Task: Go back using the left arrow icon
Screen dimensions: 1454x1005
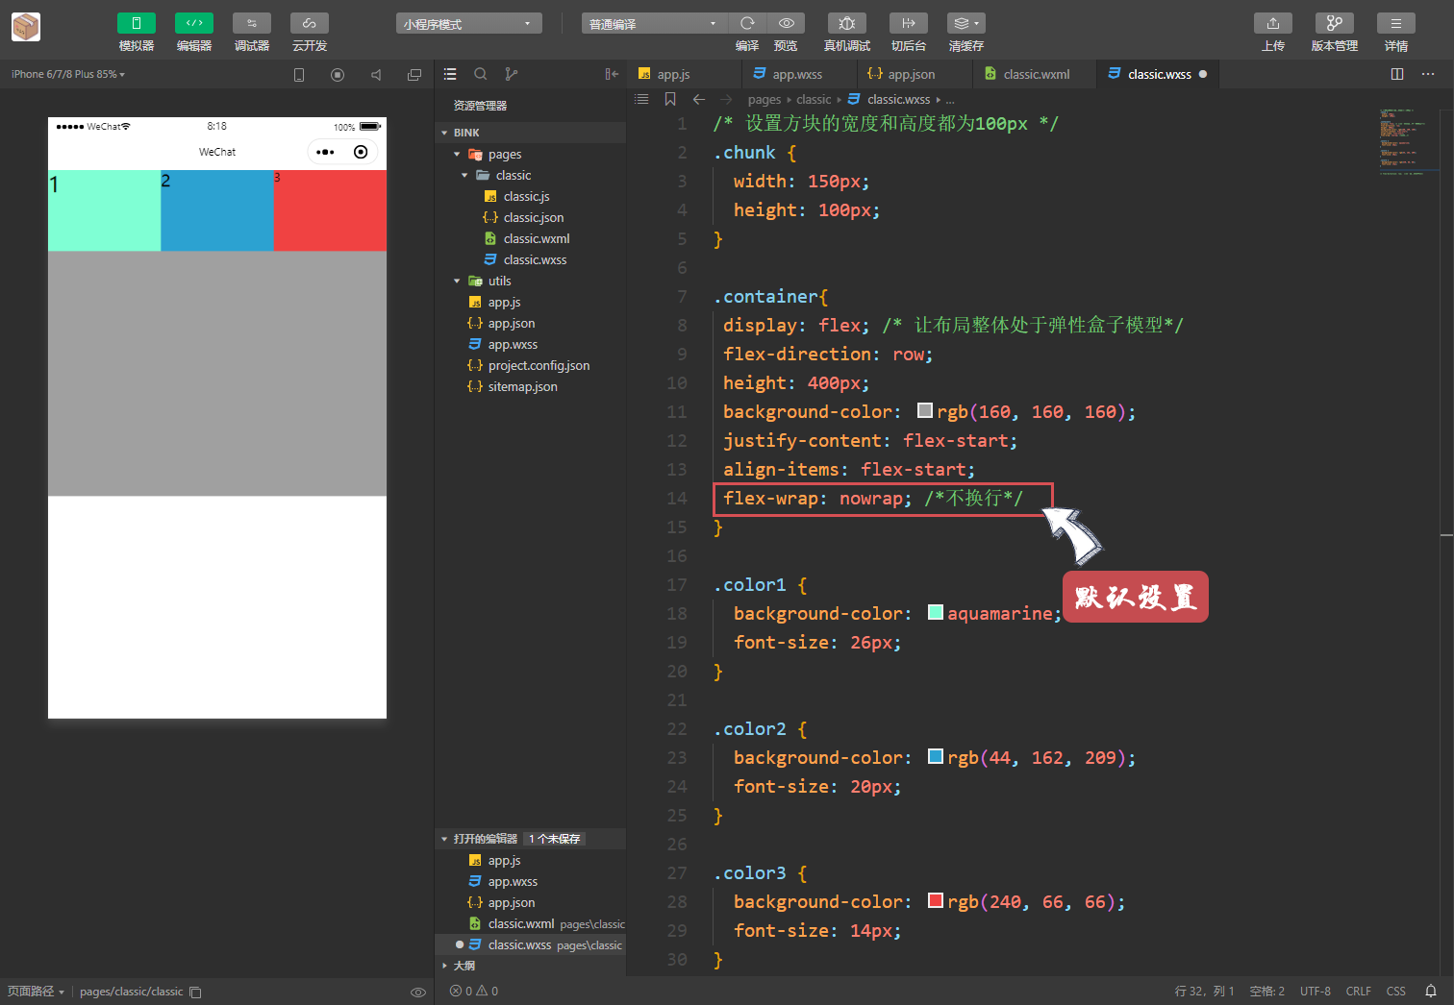Action: coord(699,99)
